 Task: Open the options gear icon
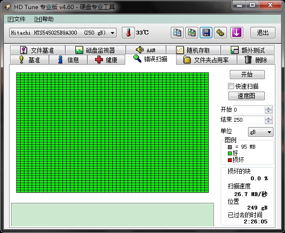[220, 33]
